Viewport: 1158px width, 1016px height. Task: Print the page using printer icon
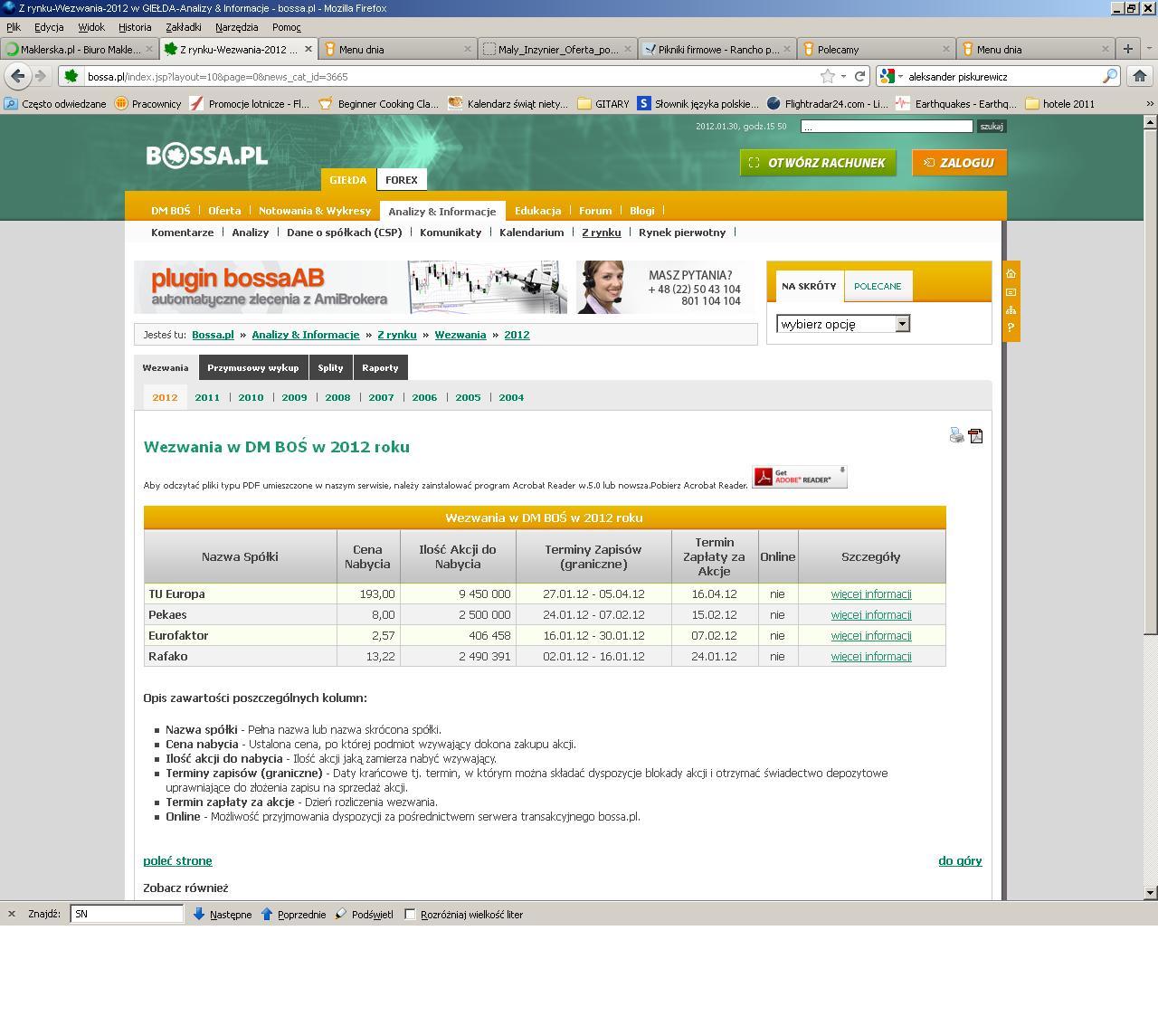[x=956, y=435]
